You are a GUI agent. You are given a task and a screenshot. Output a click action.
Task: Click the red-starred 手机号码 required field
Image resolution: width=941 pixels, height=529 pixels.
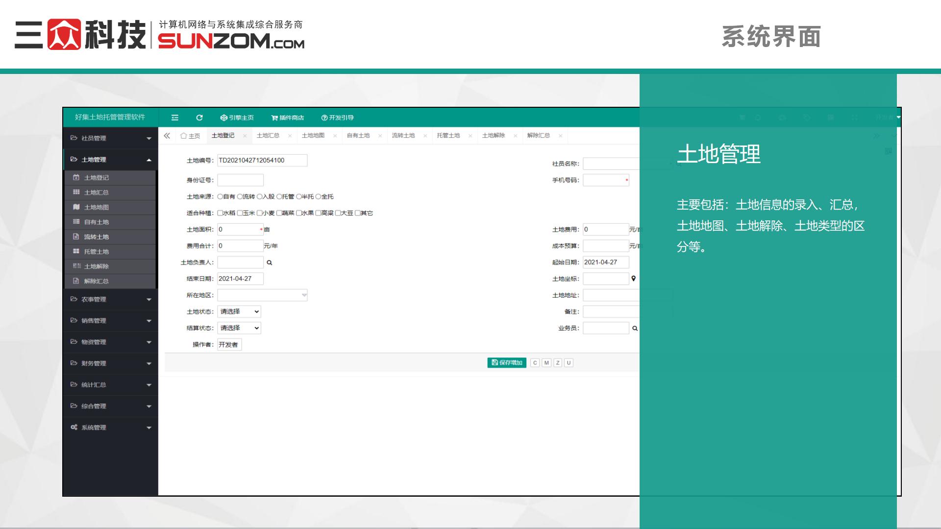(606, 180)
